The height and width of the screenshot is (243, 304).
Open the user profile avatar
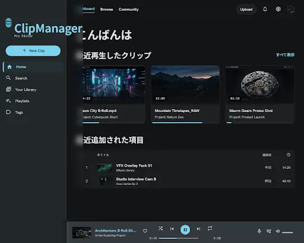[x=290, y=9]
